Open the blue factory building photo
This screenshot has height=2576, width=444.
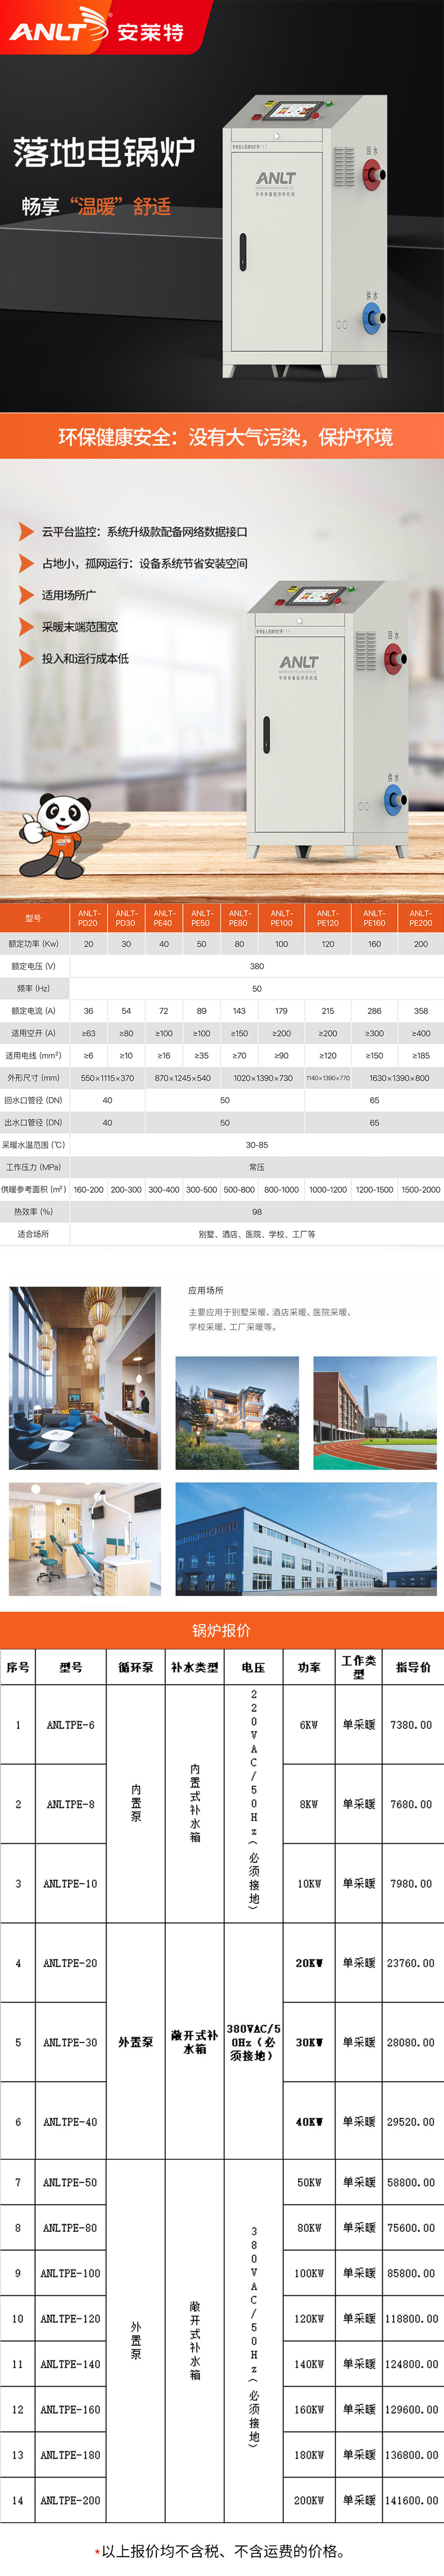(306, 1539)
